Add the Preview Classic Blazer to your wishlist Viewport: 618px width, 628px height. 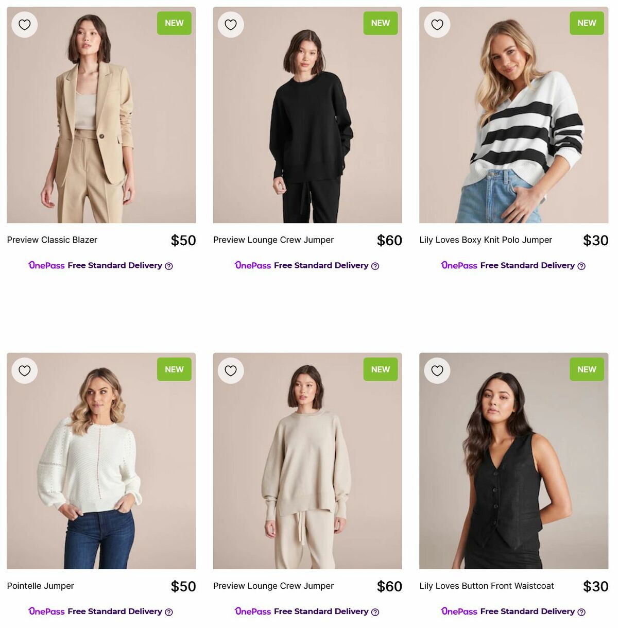click(24, 24)
